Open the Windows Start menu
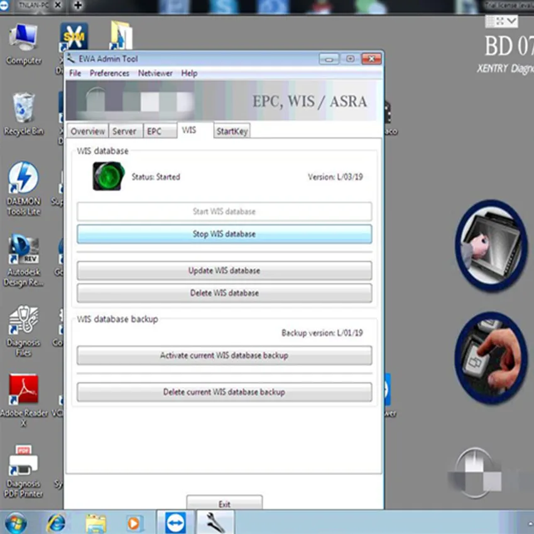This screenshot has width=534, height=534. [x=15, y=523]
